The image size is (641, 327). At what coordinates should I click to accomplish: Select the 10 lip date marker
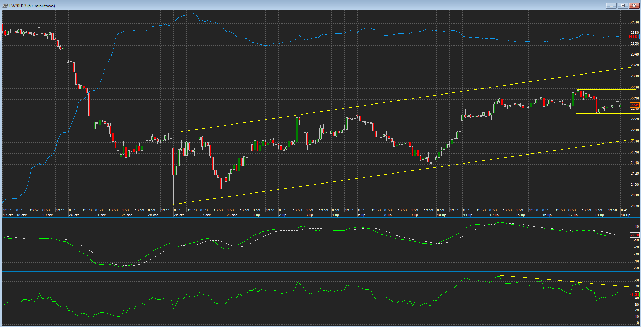click(x=441, y=215)
